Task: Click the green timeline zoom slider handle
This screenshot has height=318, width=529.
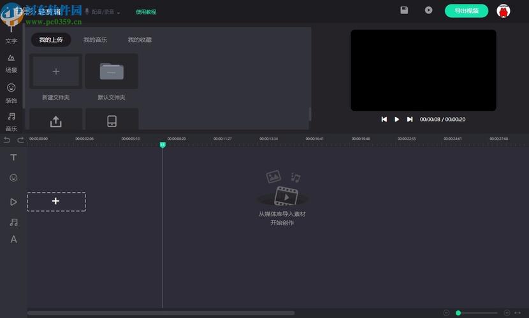Action: pos(458,313)
